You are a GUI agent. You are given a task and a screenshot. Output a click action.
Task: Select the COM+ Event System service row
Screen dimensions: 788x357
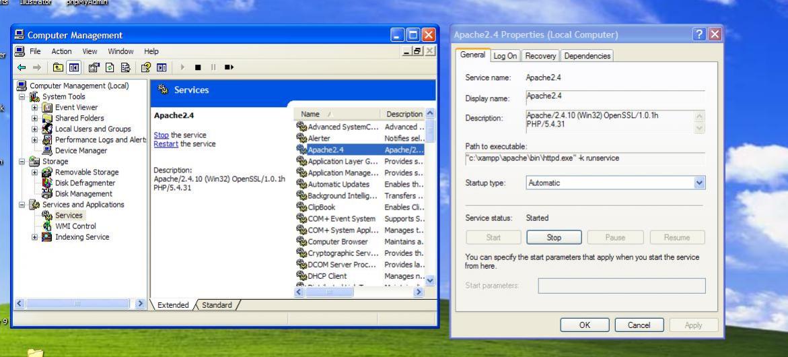point(360,219)
